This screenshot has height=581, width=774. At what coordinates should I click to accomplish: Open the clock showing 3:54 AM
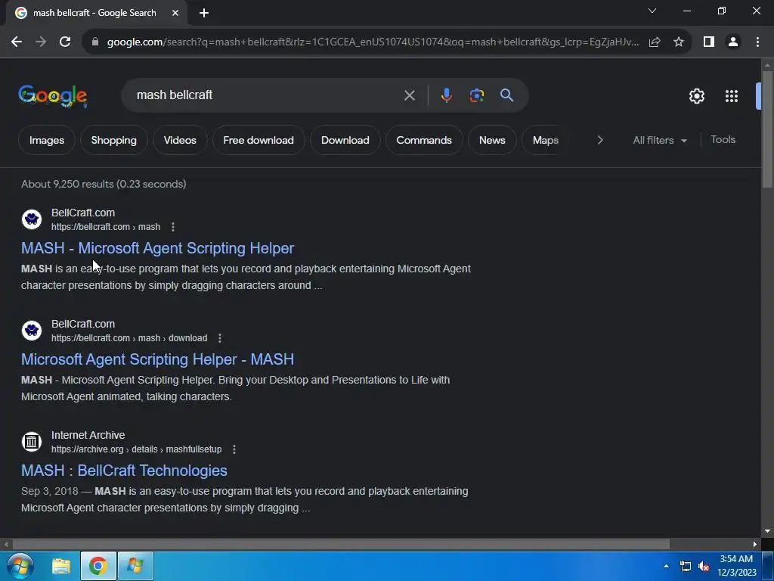736,566
